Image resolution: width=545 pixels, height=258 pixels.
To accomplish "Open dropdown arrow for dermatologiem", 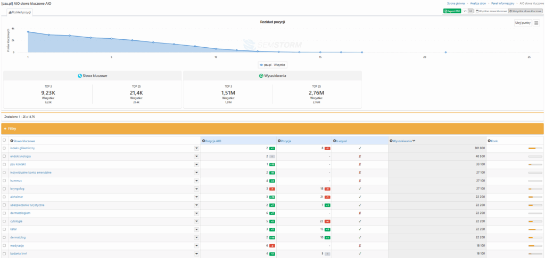I will pos(196,213).
